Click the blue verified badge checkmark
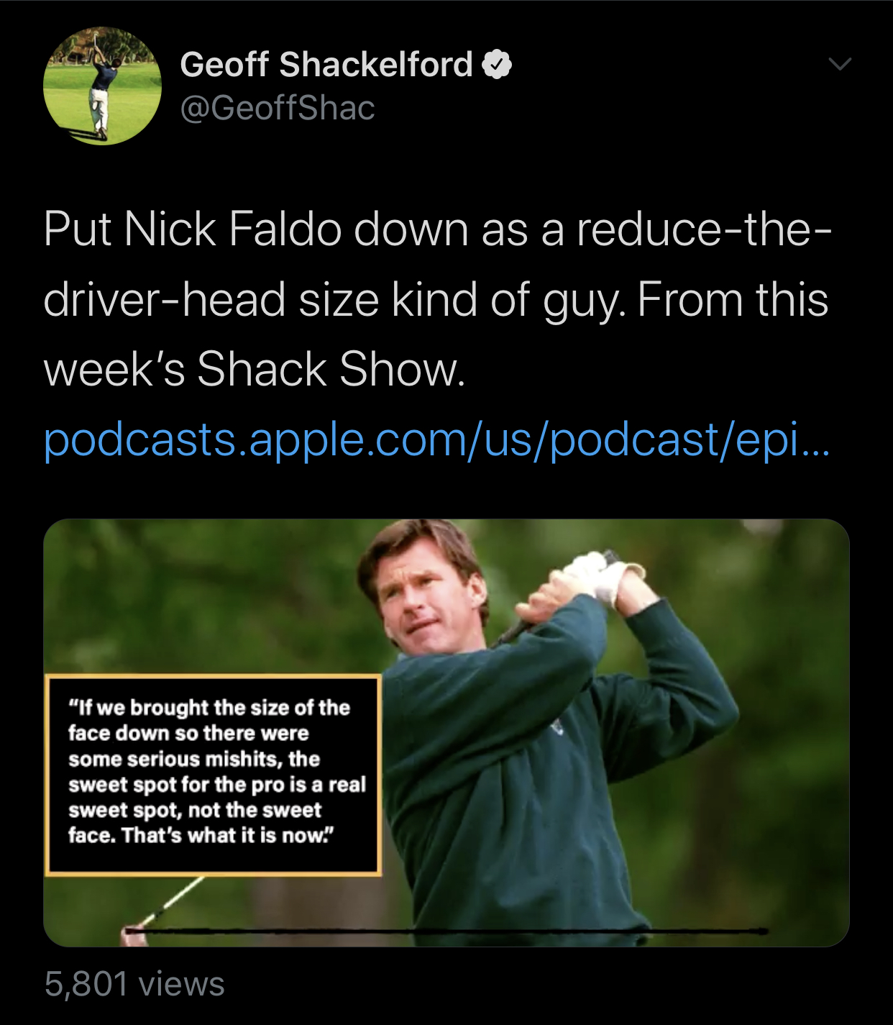Viewport: 893px width, 1025px height. 497,65
